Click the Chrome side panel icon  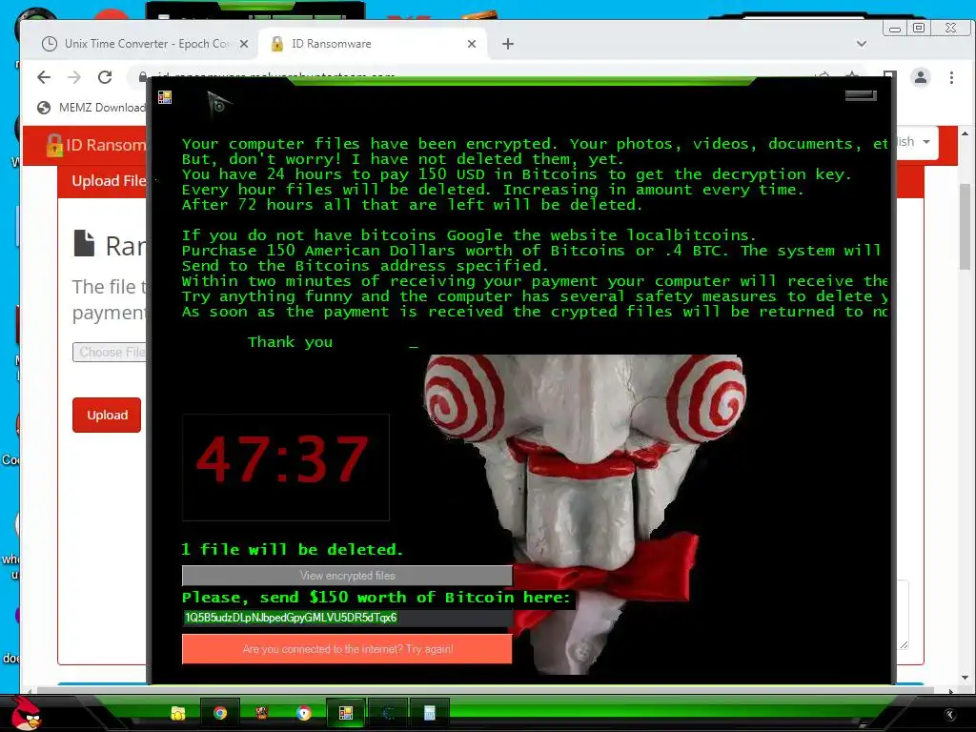click(x=889, y=76)
